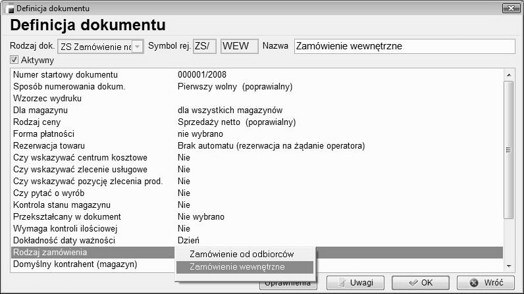Select the Domyślny kontrahent (magazyn) row
Screen dimensions: 524x294
pos(257,264)
